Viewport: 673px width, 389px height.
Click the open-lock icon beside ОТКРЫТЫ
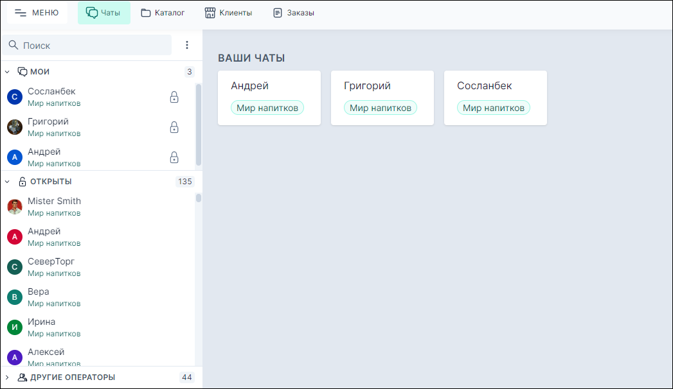click(22, 181)
